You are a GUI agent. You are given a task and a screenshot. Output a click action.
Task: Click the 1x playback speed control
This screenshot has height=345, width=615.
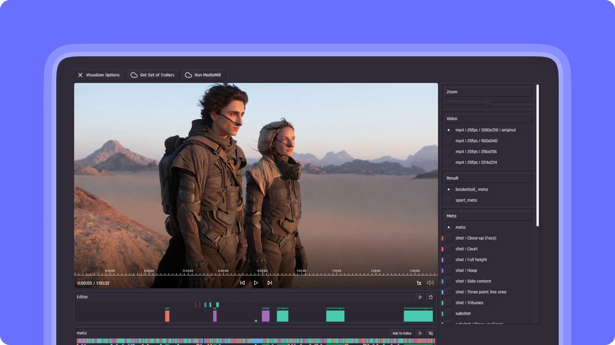tap(419, 283)
